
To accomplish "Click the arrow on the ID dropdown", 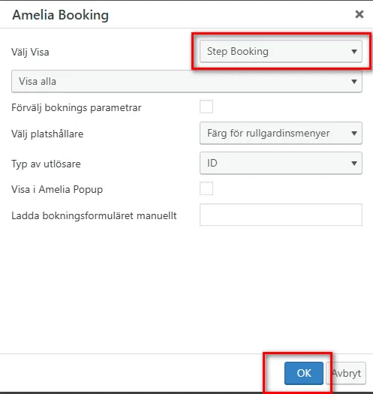I will pyautogui.click(x=354, y=164).
